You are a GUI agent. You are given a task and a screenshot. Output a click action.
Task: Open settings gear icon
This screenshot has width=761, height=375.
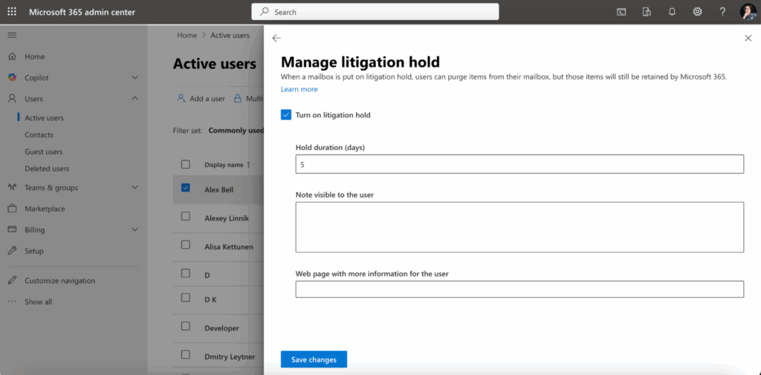click(x=697, y=12)
